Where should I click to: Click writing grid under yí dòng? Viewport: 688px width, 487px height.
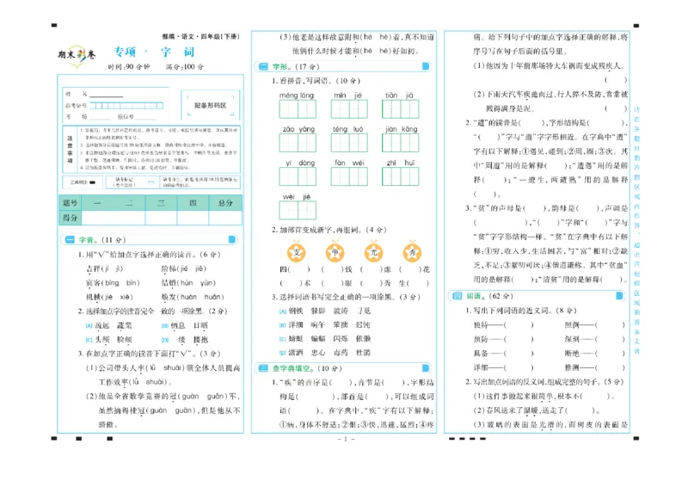(x=298, y=176)
